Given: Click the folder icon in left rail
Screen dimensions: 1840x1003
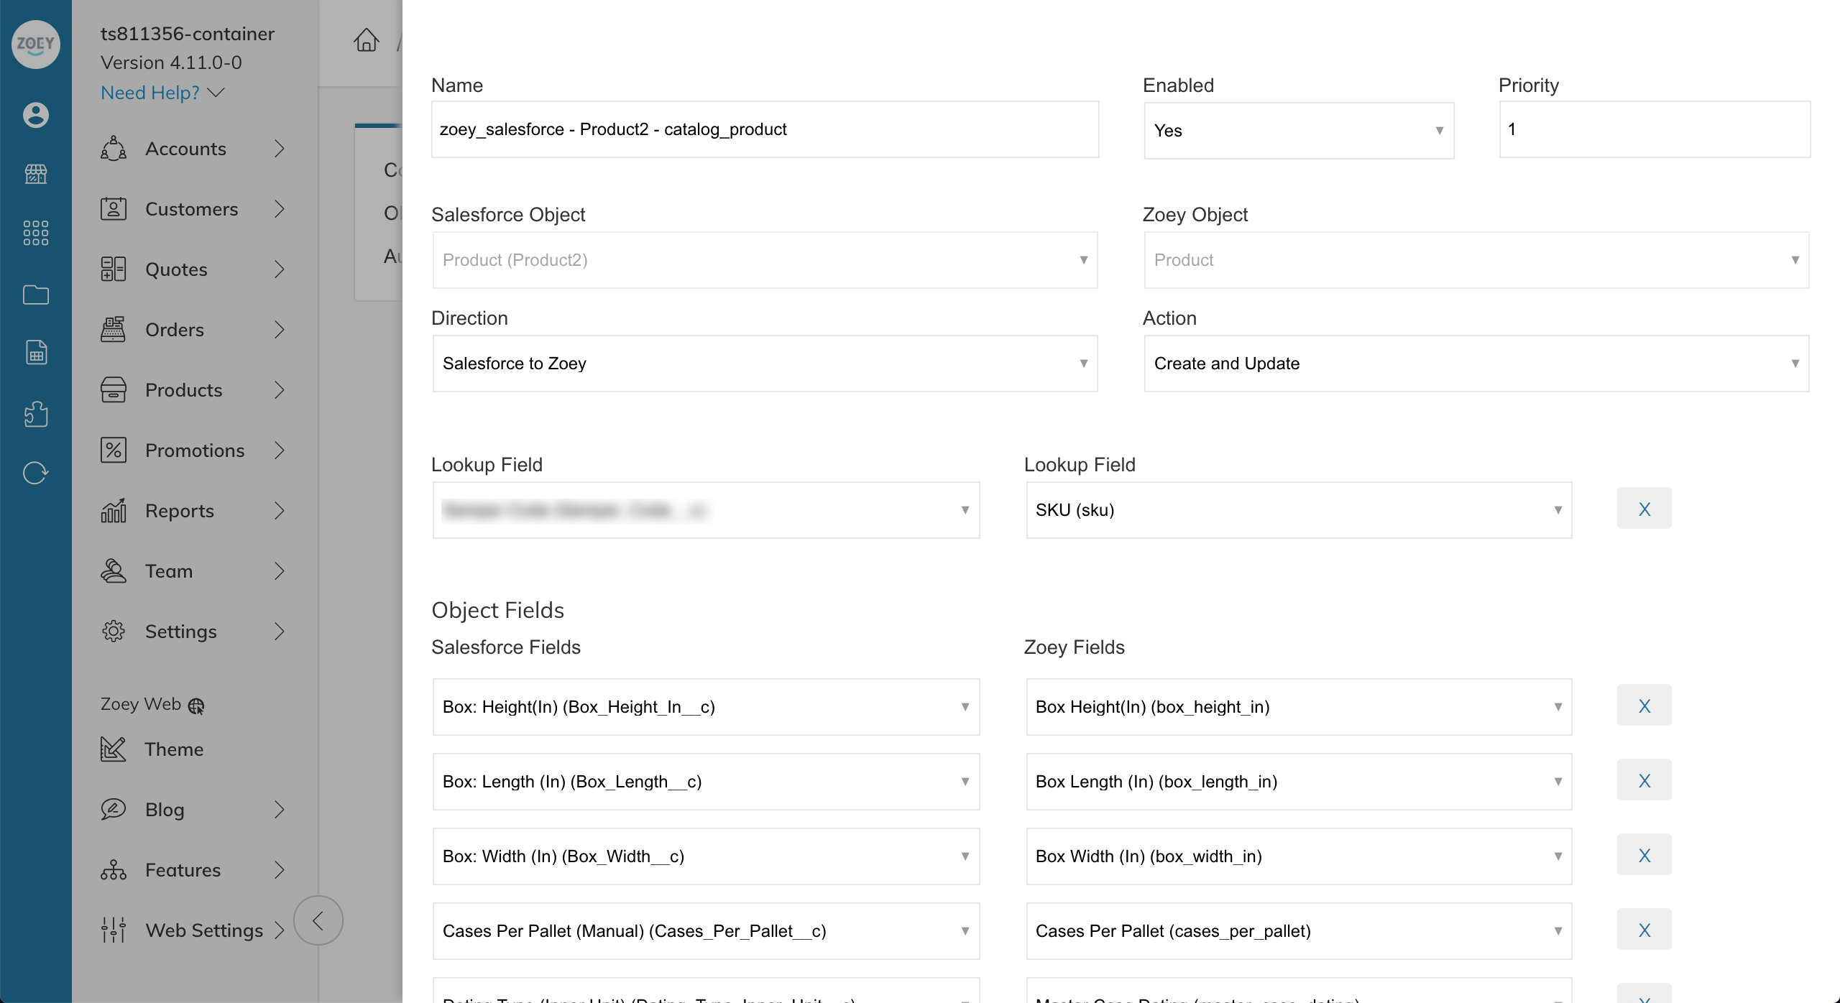Looking at the screenshot, I should point(35,295).
